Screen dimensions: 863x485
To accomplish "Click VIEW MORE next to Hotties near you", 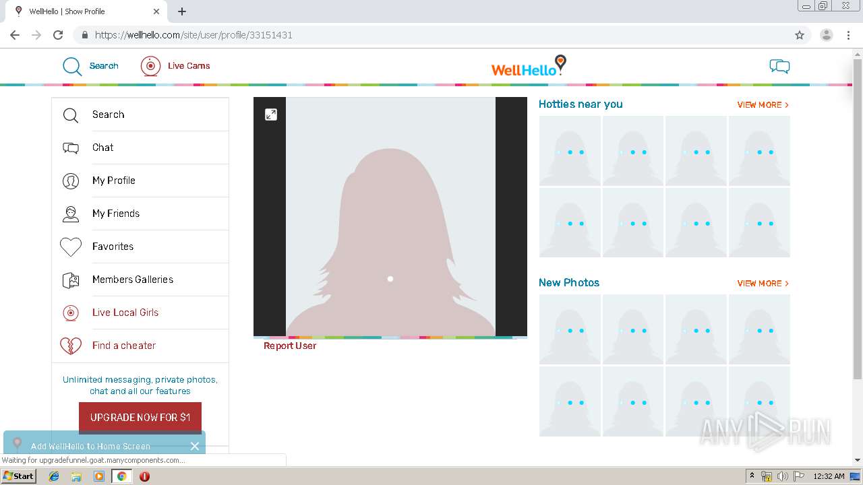I will (x=763, y=105).
